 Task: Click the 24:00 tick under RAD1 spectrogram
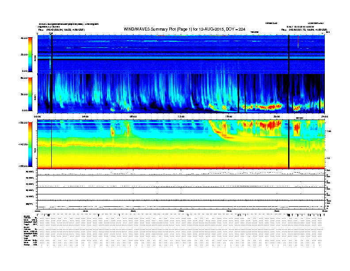pyautogui.click(x=324, y=116)
